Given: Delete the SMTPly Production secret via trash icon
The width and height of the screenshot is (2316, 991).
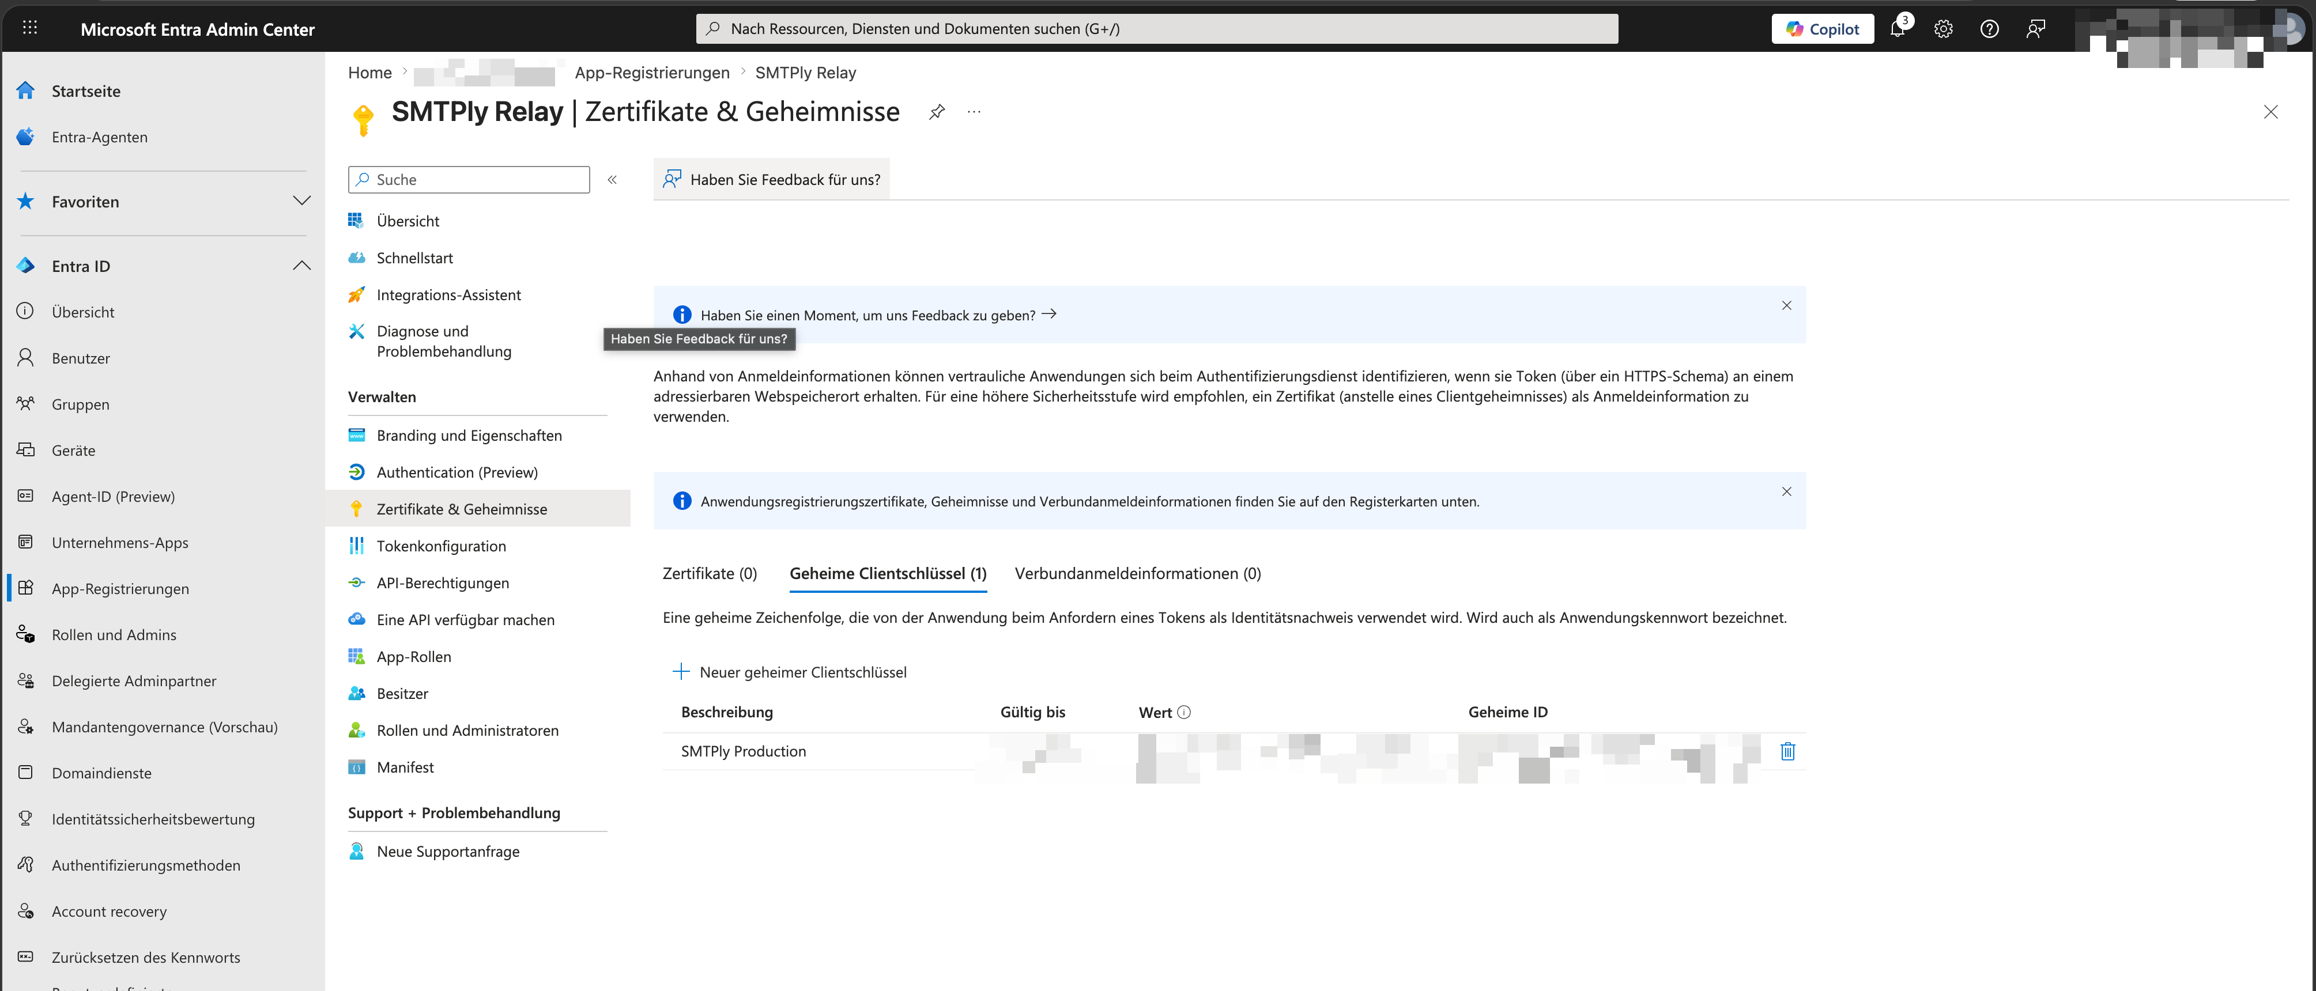Looking at the screenshot, I should pos(1787,751).
